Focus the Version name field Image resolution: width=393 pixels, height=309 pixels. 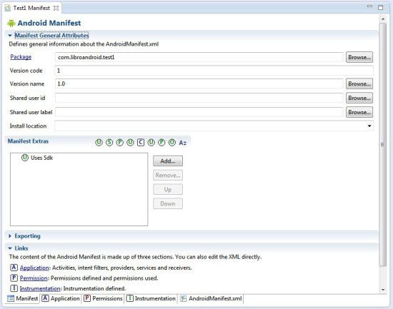point(199,84)
